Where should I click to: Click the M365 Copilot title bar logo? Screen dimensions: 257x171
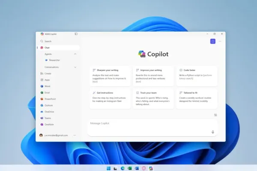point(42,34)
